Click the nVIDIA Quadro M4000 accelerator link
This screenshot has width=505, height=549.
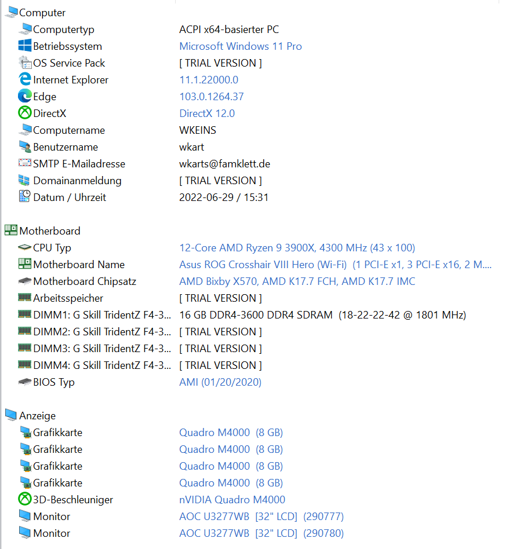pyautogui.click(x=232, y=500)
